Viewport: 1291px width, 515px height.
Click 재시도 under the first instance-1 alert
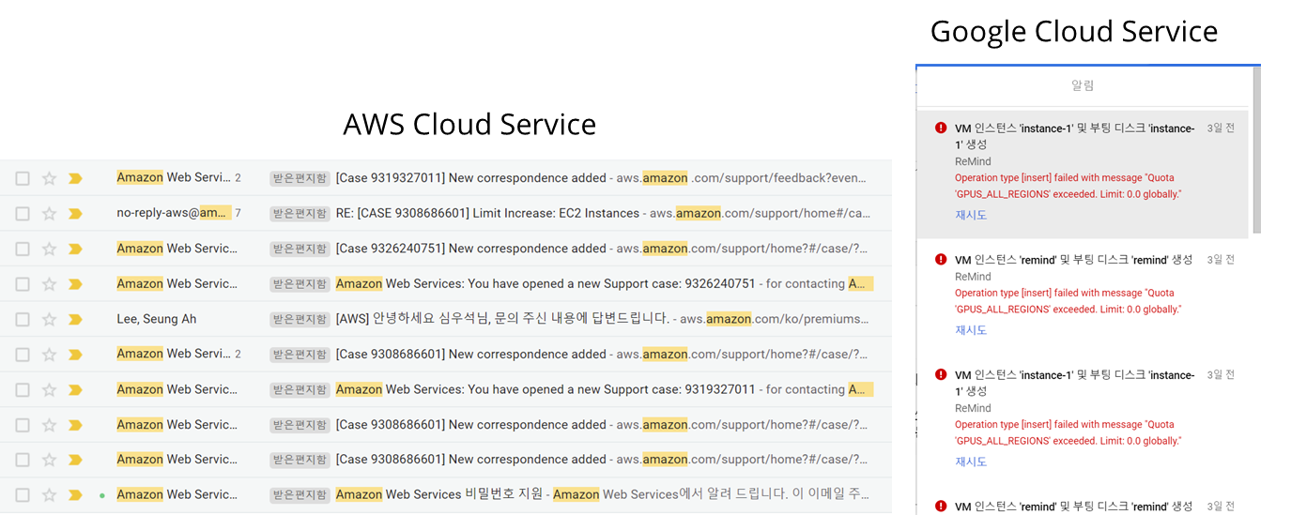(971, 215)
